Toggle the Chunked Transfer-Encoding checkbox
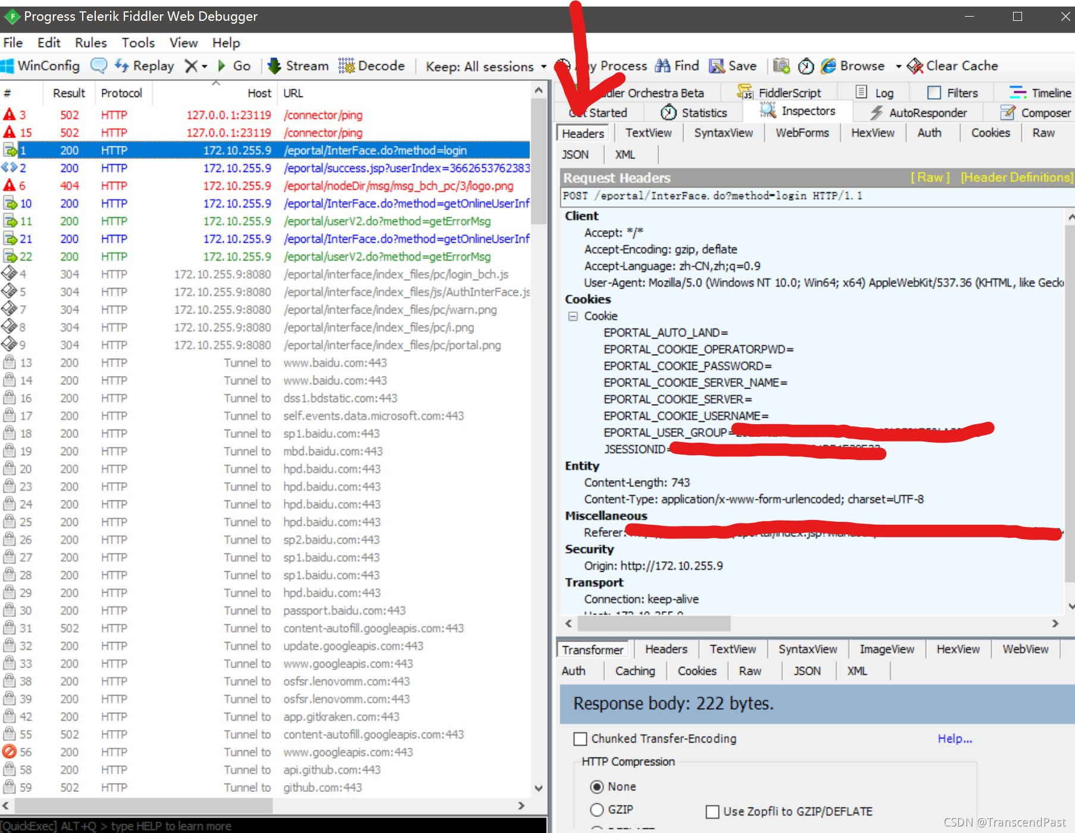1075x833 pixels. click(580, 738)
